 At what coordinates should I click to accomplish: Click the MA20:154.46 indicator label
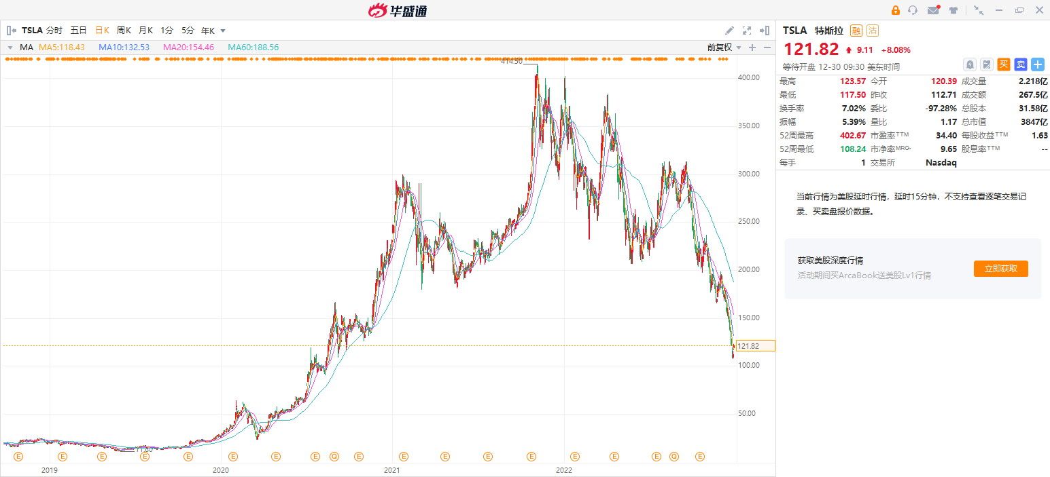pyautogui.click(x=188, y=47)
